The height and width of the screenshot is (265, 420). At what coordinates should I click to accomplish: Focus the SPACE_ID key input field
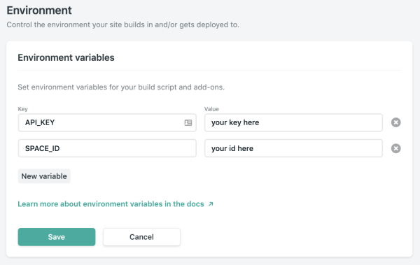click(107, 148)
